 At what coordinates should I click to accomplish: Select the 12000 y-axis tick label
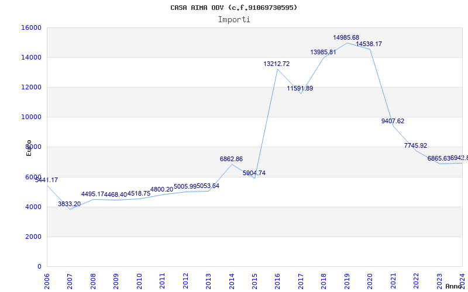tap(31, 87)
